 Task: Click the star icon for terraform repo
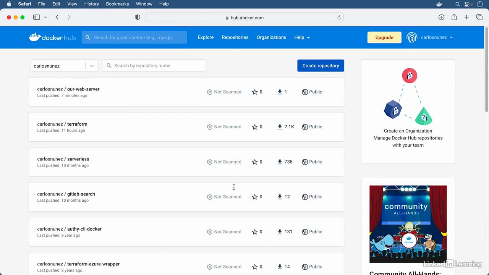click(255, 127)
